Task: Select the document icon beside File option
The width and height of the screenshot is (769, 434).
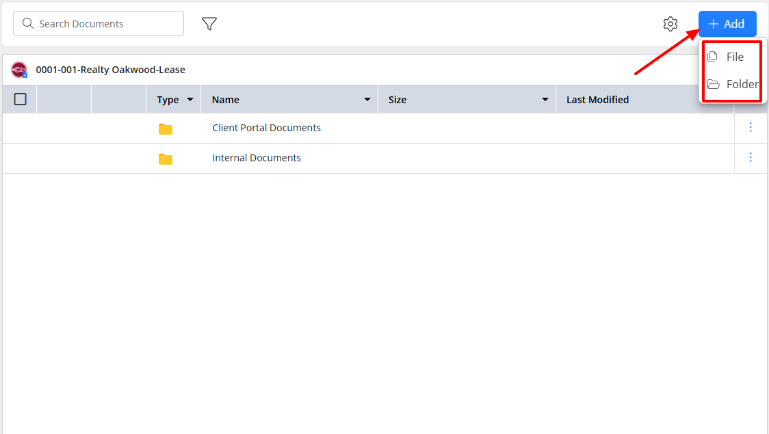Action: click(x=713, y=57)
